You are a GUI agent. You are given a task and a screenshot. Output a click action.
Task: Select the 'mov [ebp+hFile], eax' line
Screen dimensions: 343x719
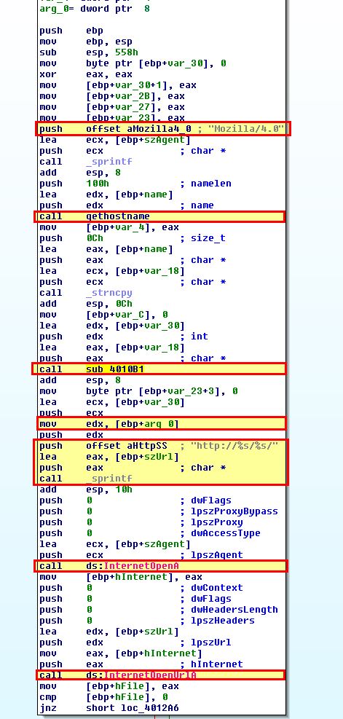tap(109, 686)
